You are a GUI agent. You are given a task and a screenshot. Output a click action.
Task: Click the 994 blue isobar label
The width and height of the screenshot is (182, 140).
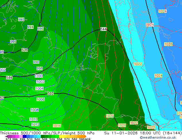(30, 27)
